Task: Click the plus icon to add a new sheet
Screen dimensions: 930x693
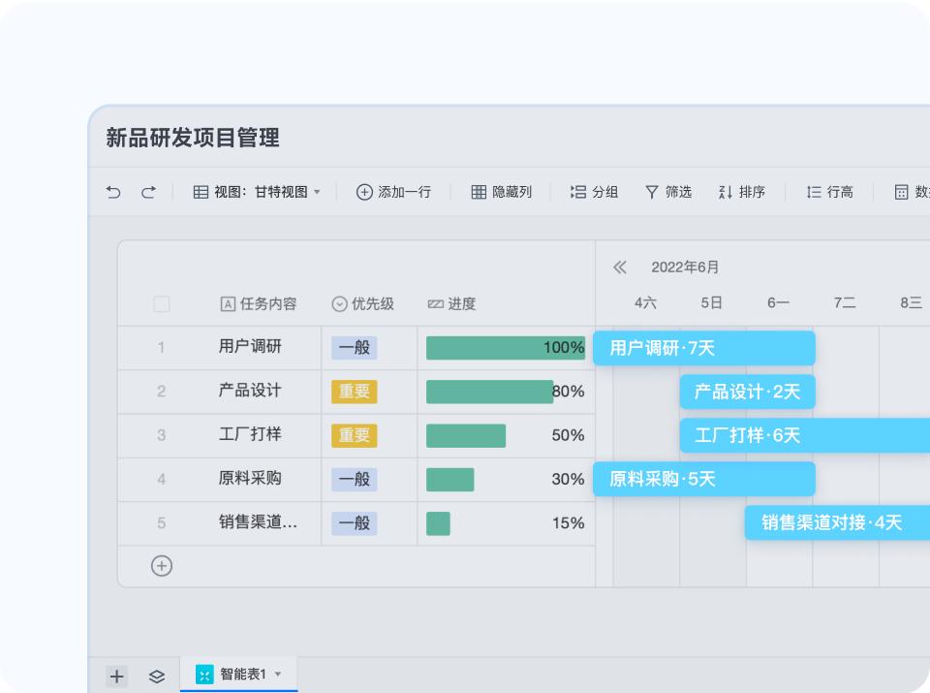Action: click(x=116, y=676)
